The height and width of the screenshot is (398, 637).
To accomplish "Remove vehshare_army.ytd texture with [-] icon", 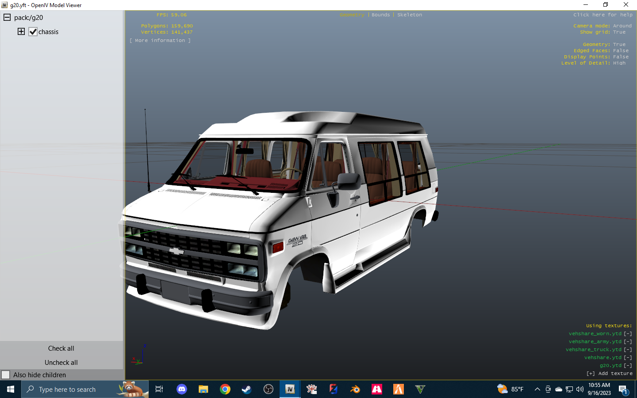I will click(x=627, y=341).
